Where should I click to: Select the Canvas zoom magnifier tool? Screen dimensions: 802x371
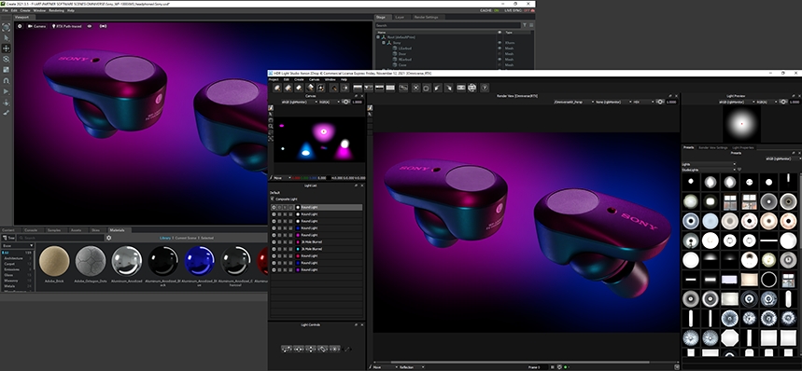coord(271,126)
